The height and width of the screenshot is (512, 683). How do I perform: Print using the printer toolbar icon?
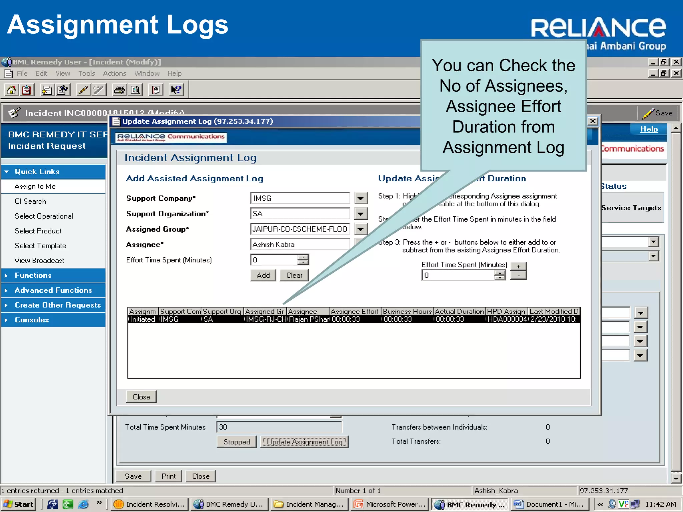pos(119,90)
